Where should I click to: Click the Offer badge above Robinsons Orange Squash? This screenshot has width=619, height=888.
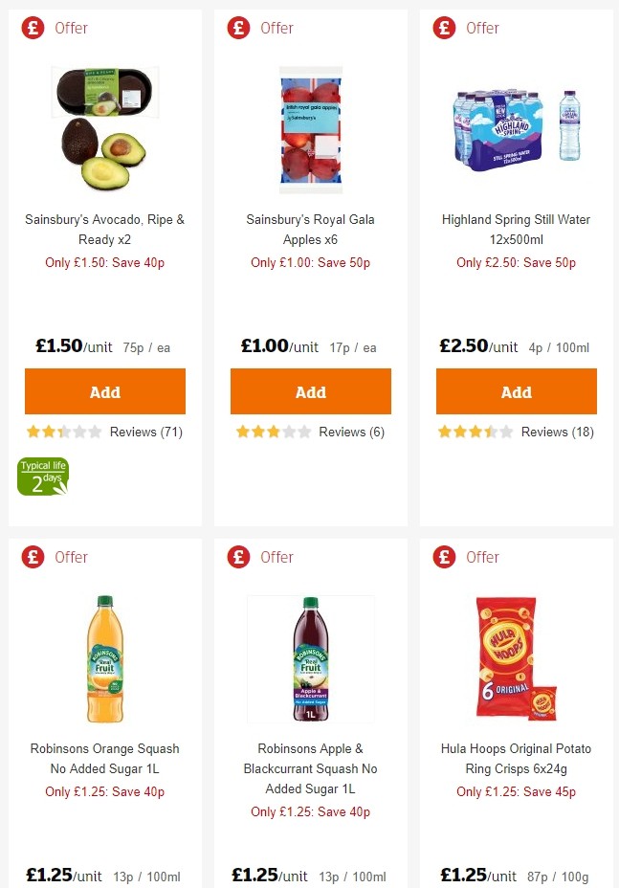click(33, 557)
